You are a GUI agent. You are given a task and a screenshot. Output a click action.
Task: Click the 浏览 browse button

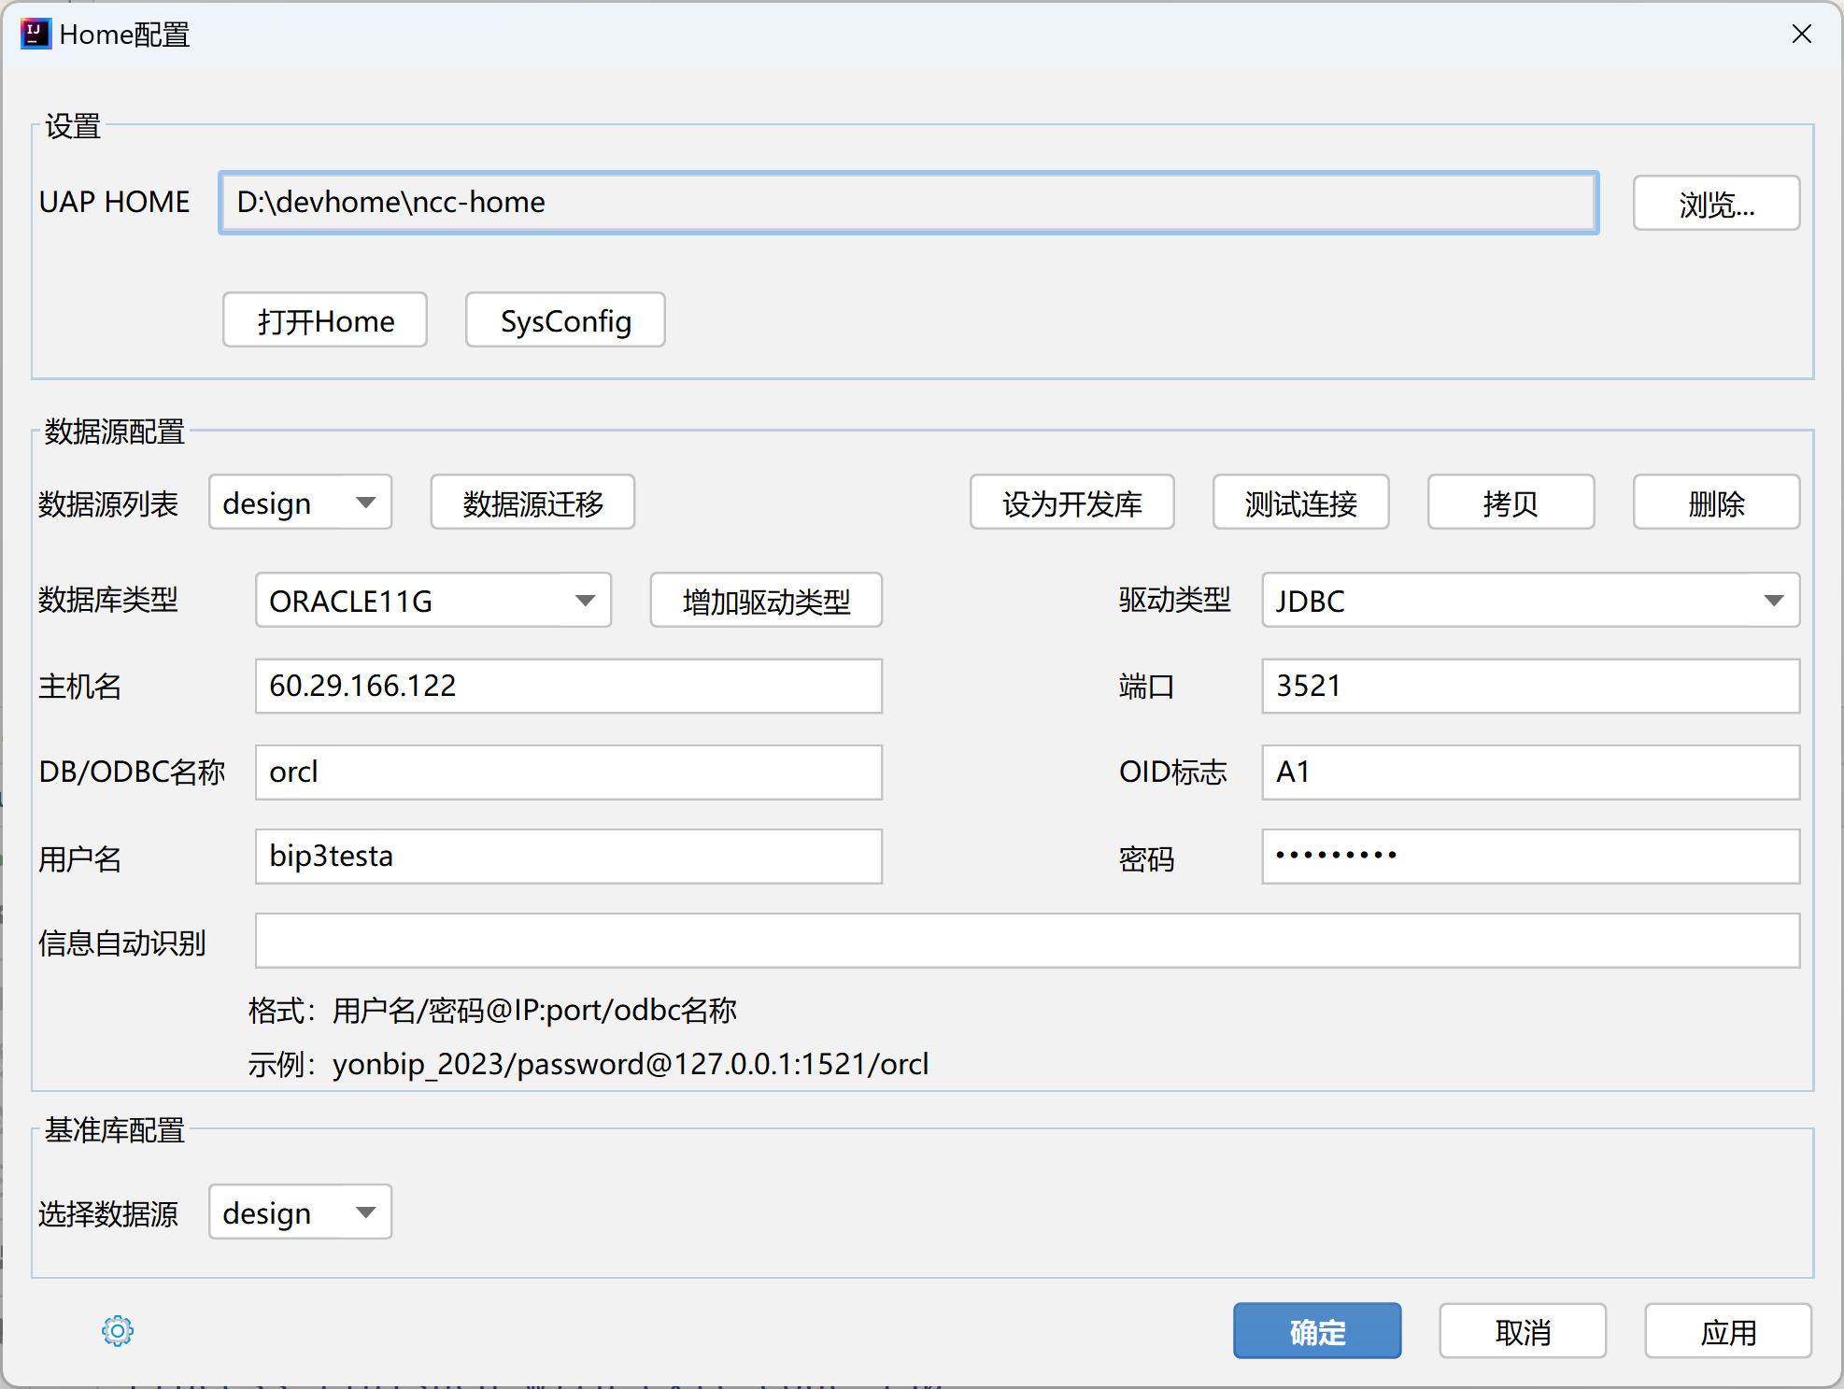pyautogui.click(x=1715, y=203)
